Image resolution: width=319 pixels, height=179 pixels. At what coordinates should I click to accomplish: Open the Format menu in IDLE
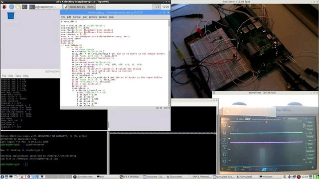[77, 17]
